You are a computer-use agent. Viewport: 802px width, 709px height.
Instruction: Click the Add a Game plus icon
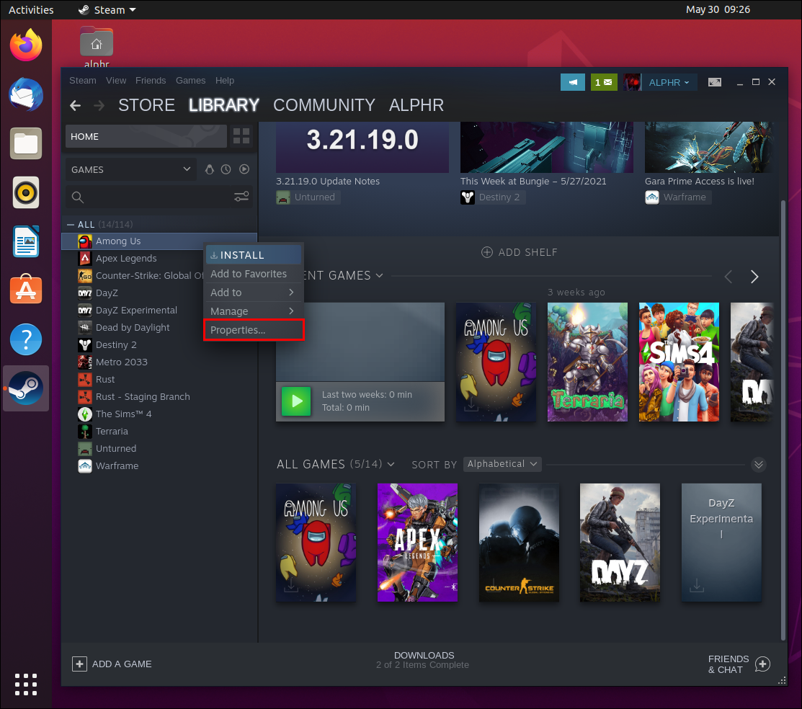(x=79, y=664)
